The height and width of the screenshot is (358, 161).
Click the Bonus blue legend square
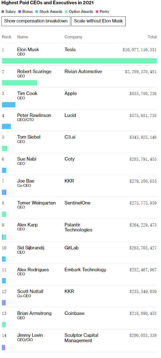(x=20, y=12)
